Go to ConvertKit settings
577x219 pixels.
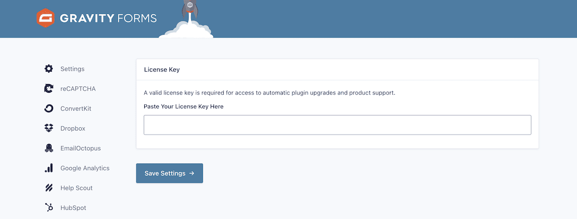[75, 109]
